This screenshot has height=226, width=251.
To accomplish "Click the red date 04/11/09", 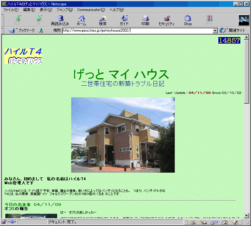I will [x=200, y=93].
